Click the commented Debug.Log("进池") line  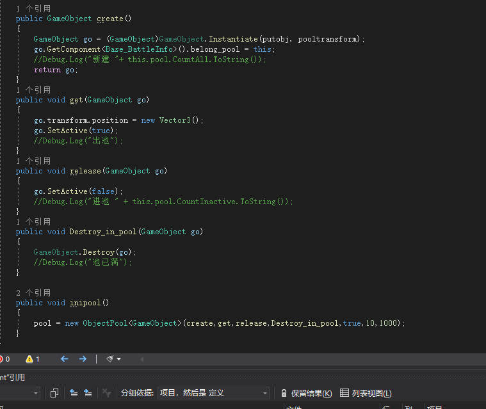pos(163,202)
